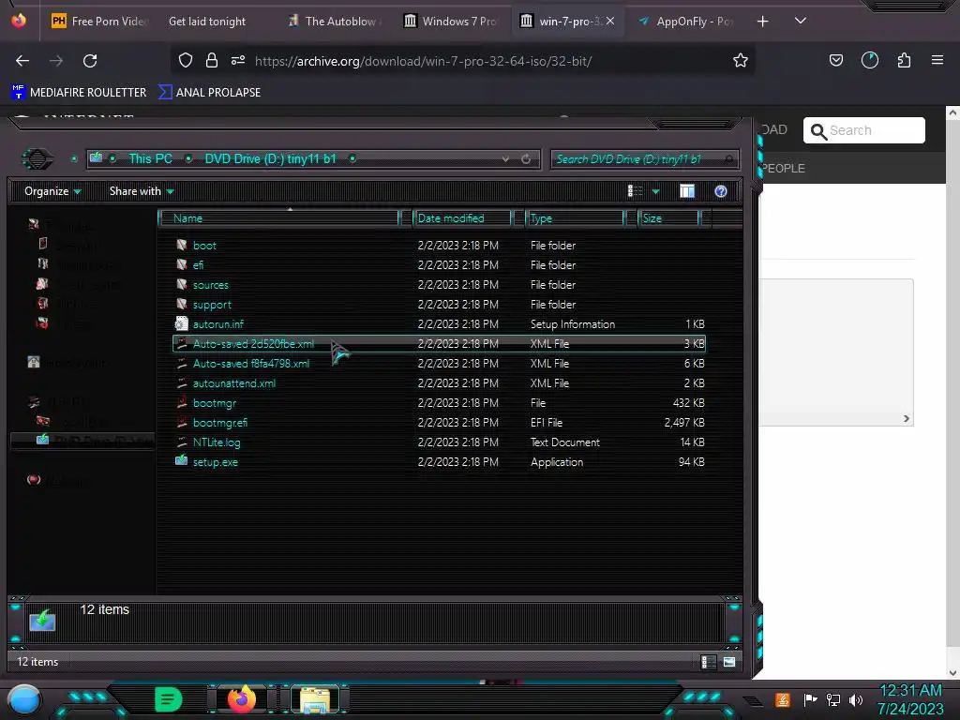Screen dimensions: 960x720
Task: Expand DVD Drive breadcrumb arrow
Action: point(352,158)
